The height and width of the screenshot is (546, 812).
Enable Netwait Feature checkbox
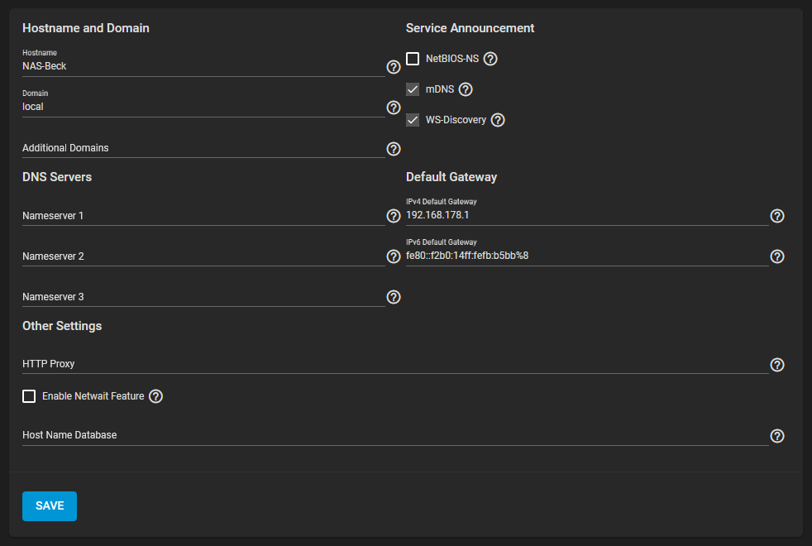click(x=29, y=396)
